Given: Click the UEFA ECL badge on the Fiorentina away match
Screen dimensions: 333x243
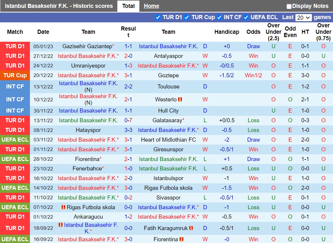Looking at the screenshot, I should pos(15,159).
